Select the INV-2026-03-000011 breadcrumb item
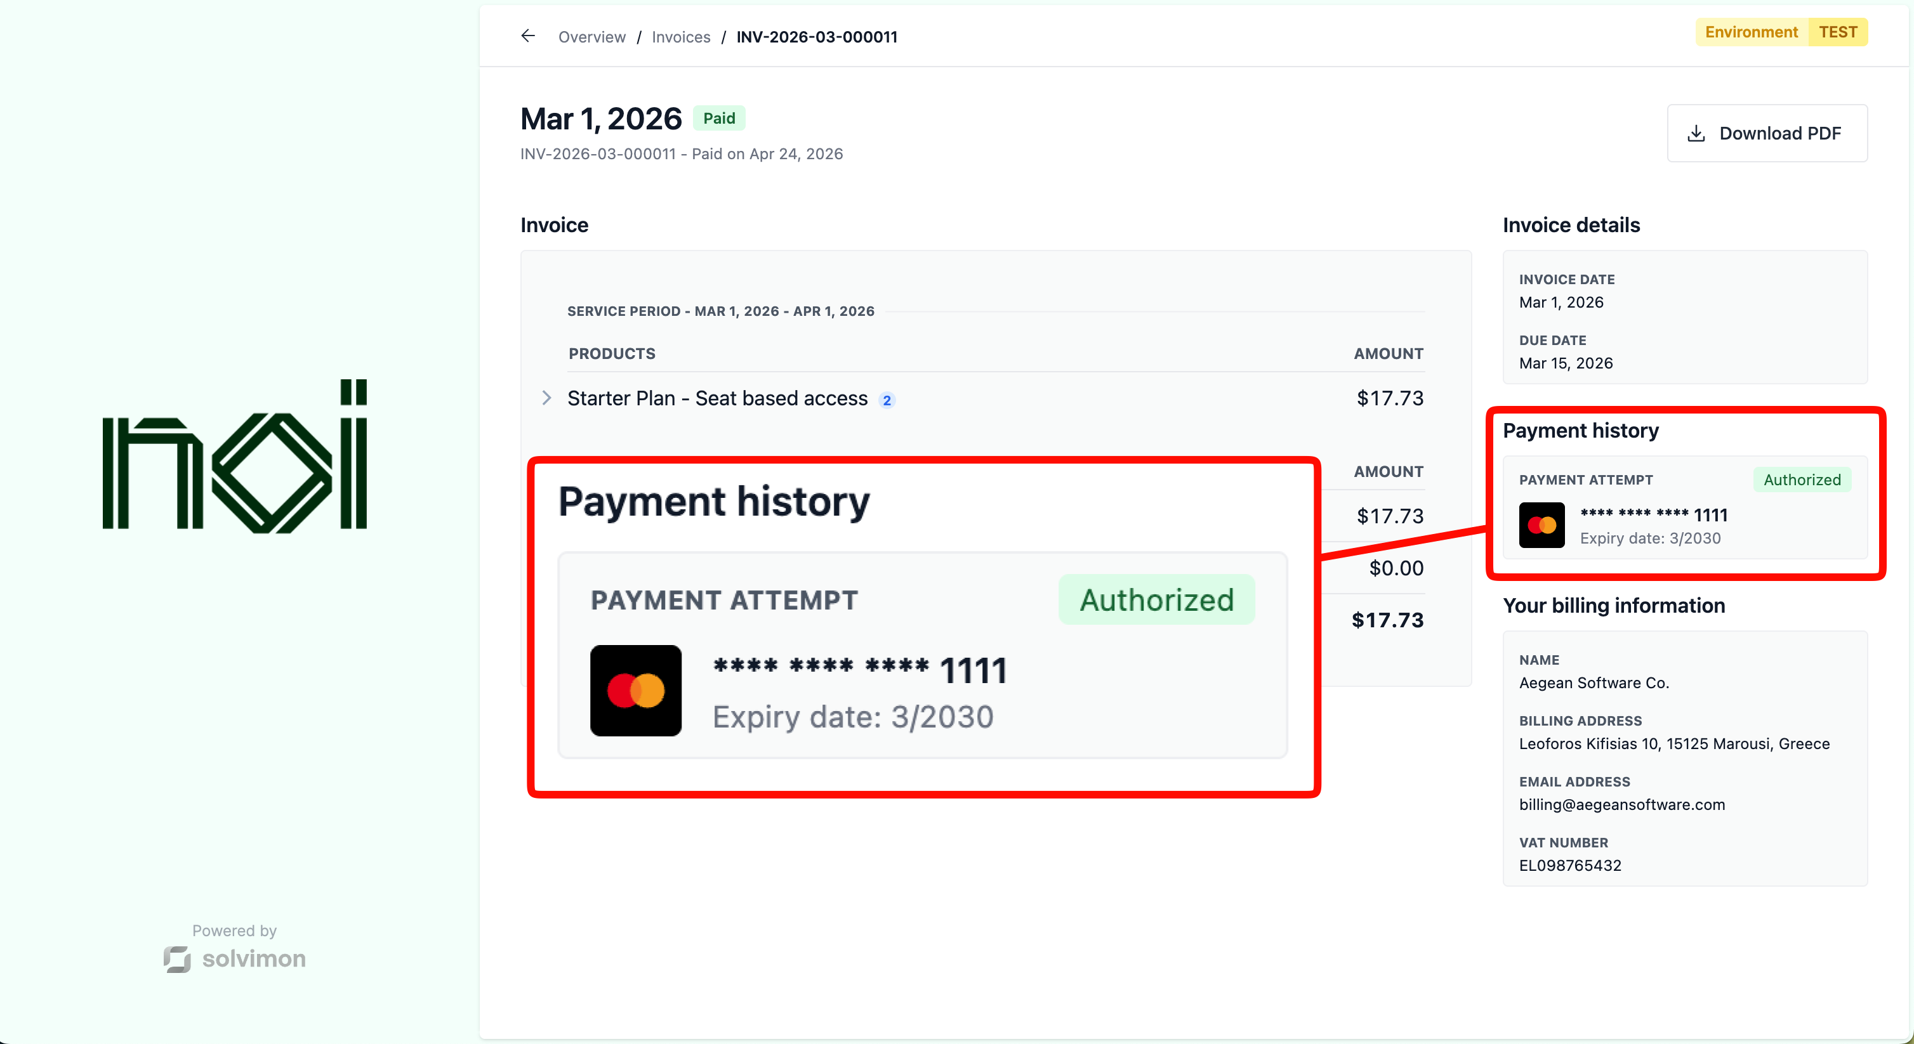The image size is (1914, 1044). click(817, 36)
